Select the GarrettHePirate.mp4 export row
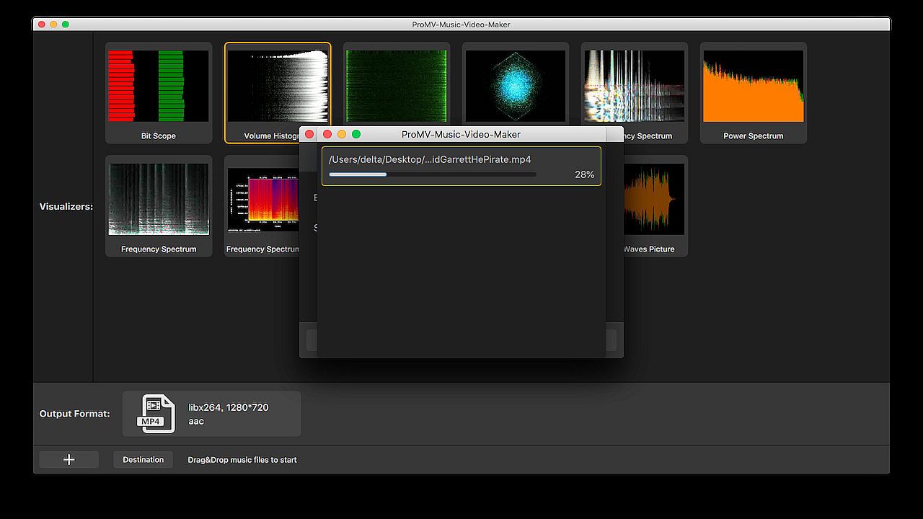 [461, 160]
